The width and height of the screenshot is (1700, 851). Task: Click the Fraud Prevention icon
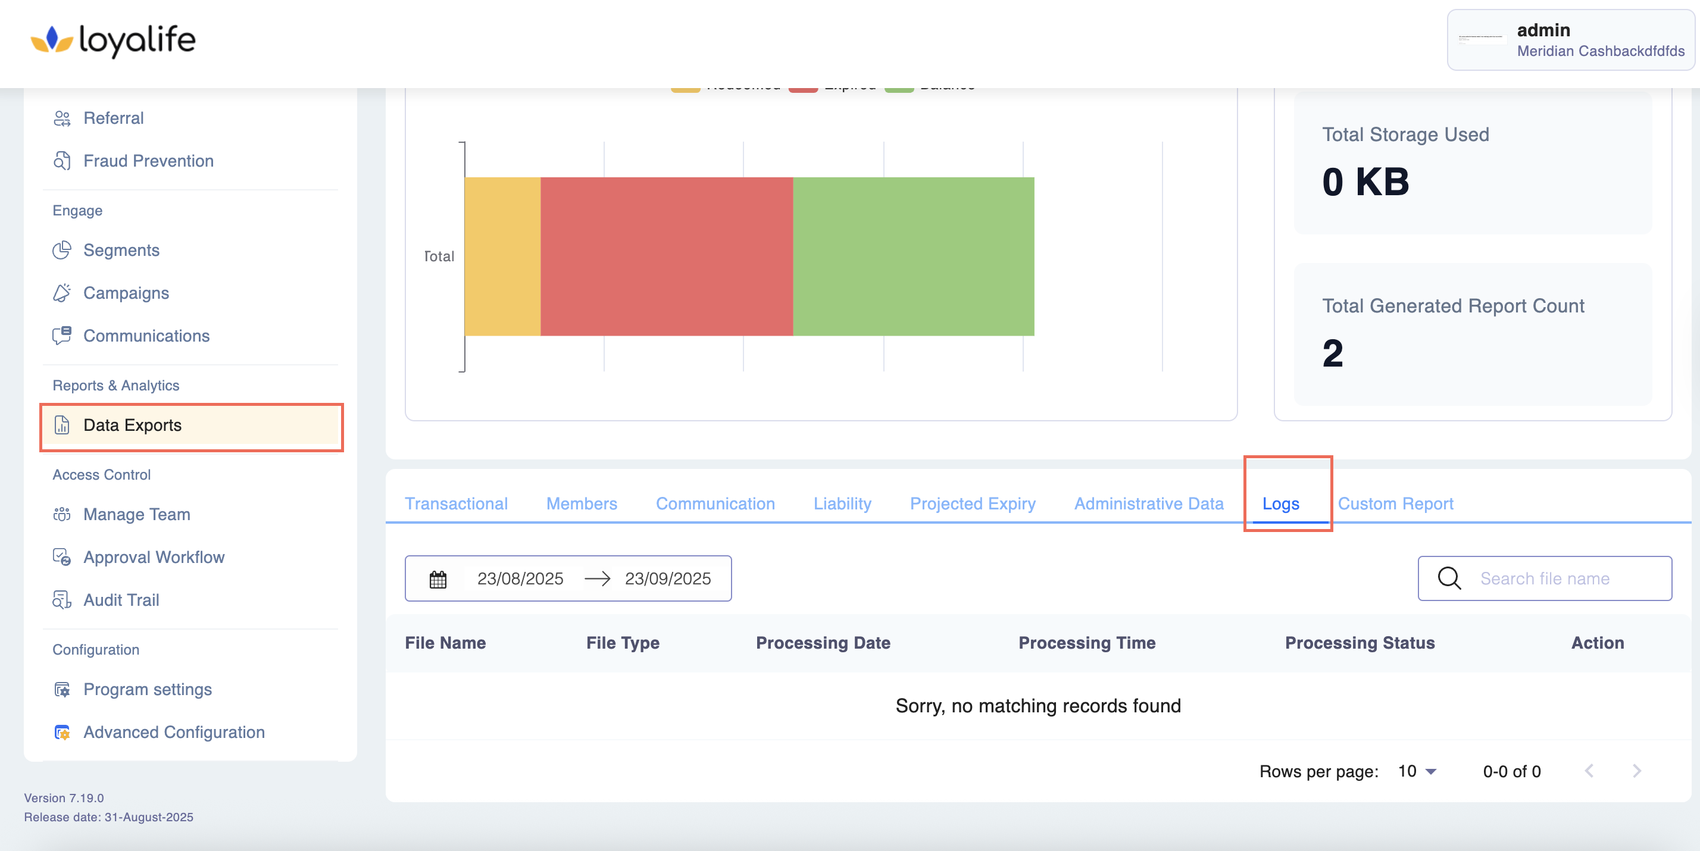point(62,161)
